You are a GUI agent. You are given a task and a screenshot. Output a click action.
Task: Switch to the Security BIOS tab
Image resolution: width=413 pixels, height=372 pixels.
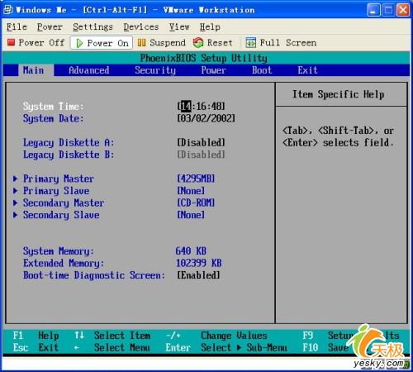click(x=155, y=70)
